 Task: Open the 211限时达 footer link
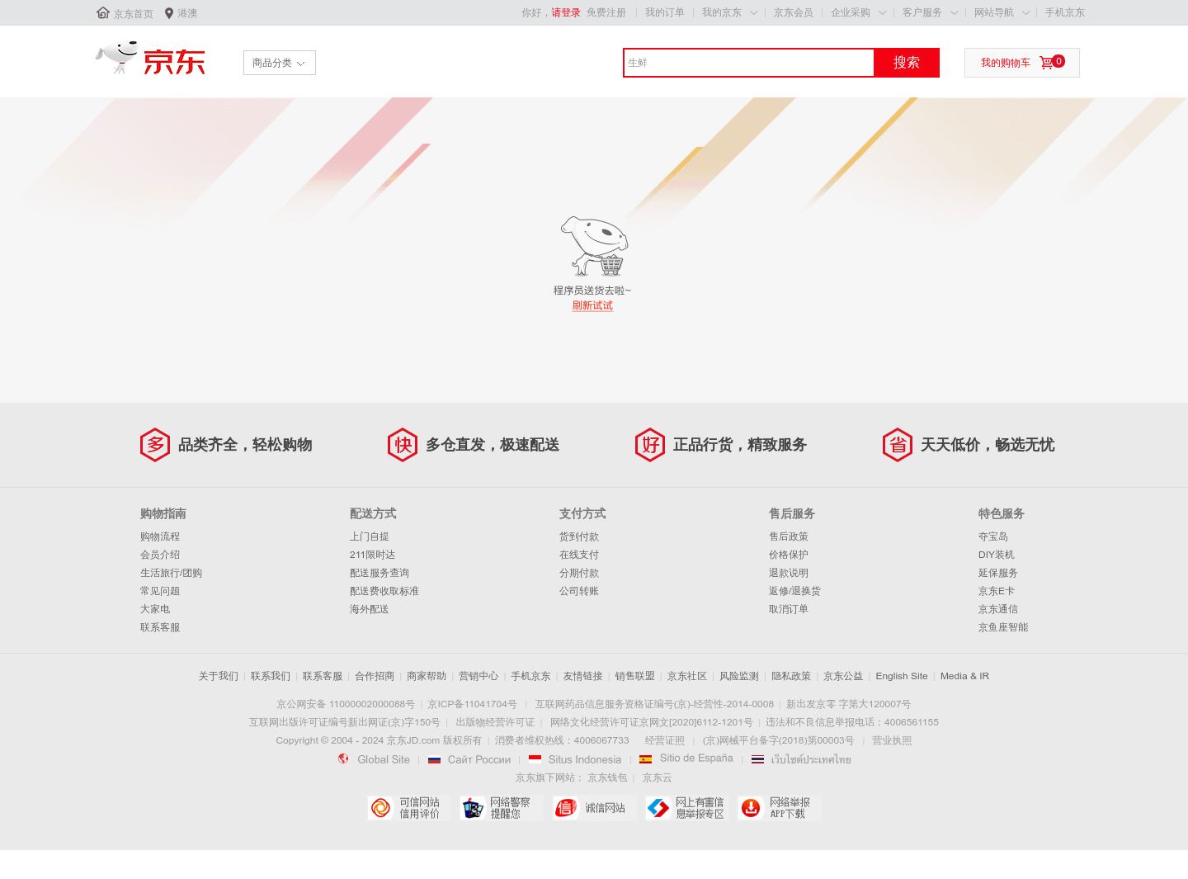pyautogui.click(x=372, y=555)
